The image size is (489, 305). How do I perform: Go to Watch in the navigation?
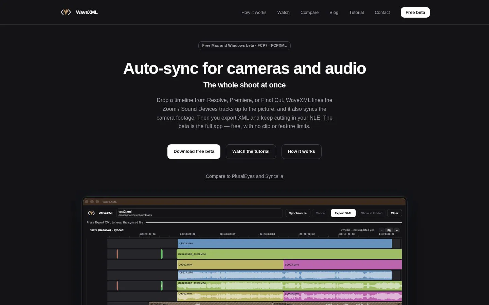pyautogui.click(x=284, y=12)
